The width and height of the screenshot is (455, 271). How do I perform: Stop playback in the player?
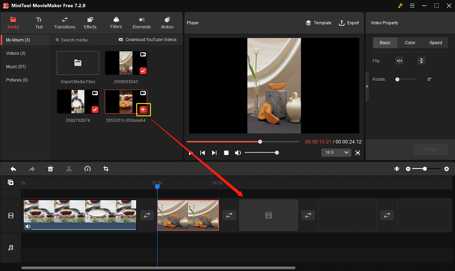tap(226, 153)
